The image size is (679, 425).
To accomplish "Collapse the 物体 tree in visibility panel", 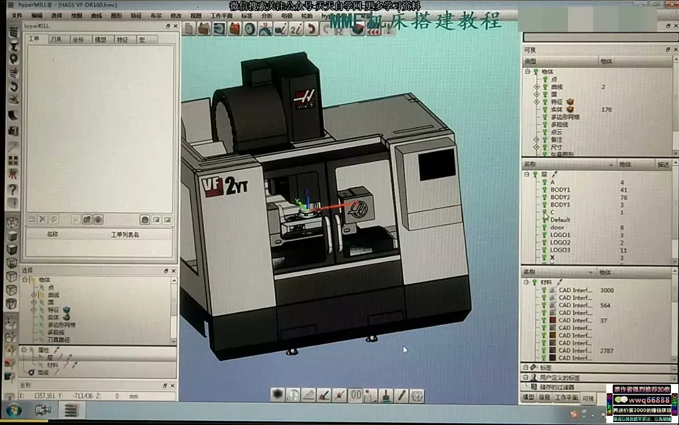I will [x=527, y=72].
